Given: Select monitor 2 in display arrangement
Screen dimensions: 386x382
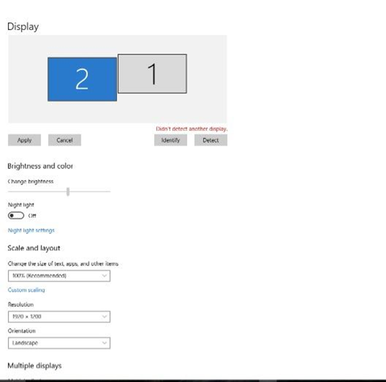Looking at the screenshot, I should click(x=82, y=79).
